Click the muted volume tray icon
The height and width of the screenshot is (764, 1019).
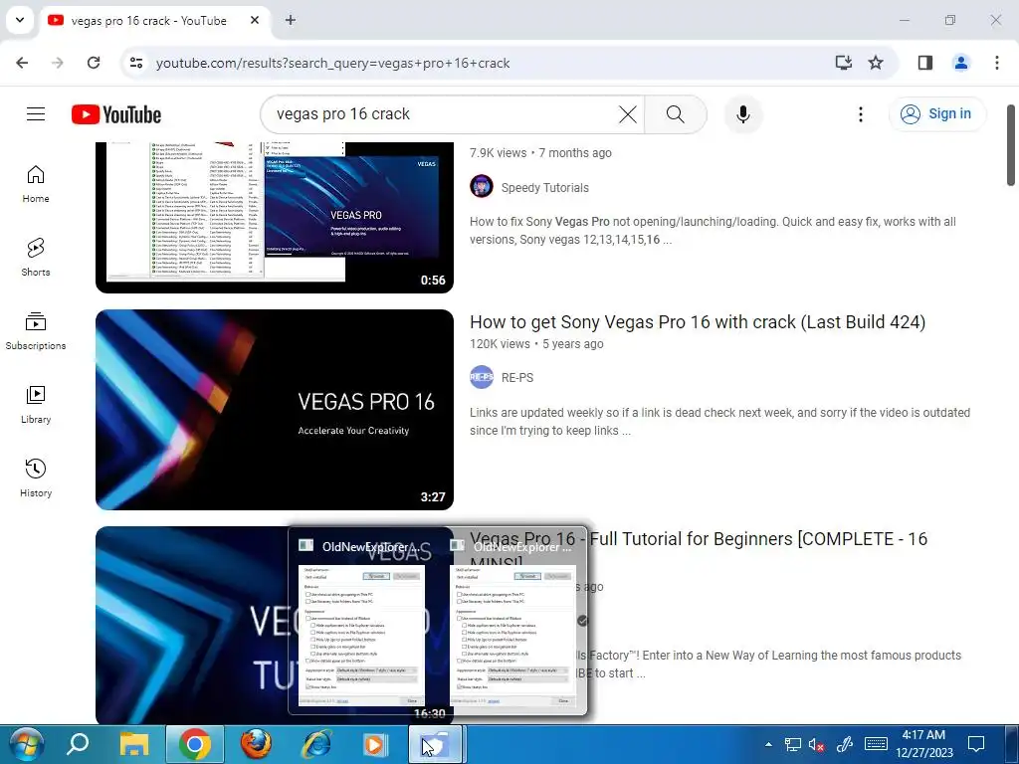(x=816, y=744)
